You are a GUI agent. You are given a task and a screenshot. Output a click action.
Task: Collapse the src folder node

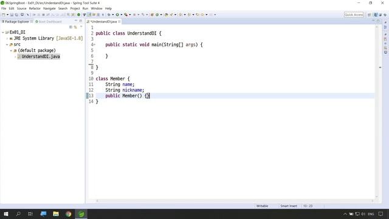pyautogui.click(x=7, y=44)
